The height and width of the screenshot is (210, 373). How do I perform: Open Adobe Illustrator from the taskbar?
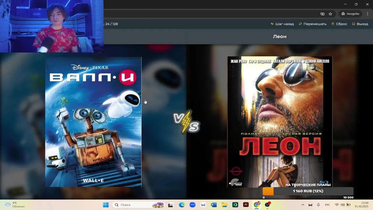(x=246, y=205)
